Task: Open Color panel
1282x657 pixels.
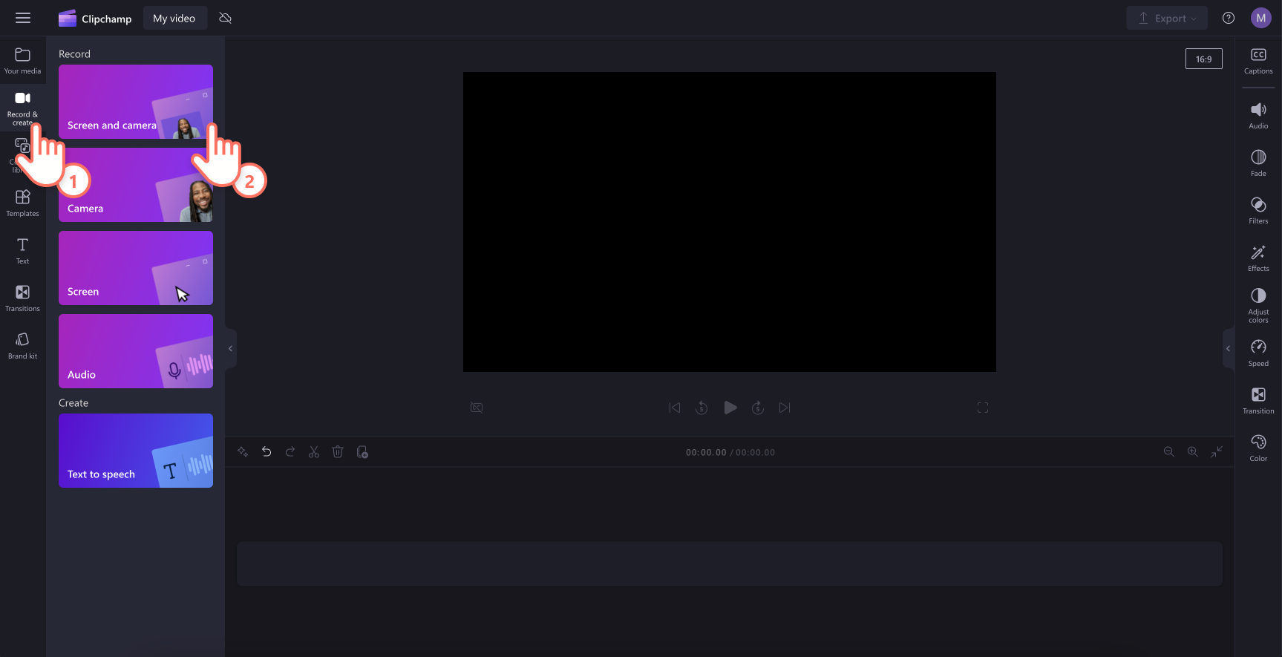Action: 1258,449
